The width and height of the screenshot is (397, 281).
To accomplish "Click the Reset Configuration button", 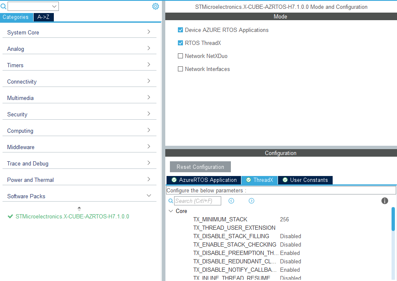I will (200, 167).
